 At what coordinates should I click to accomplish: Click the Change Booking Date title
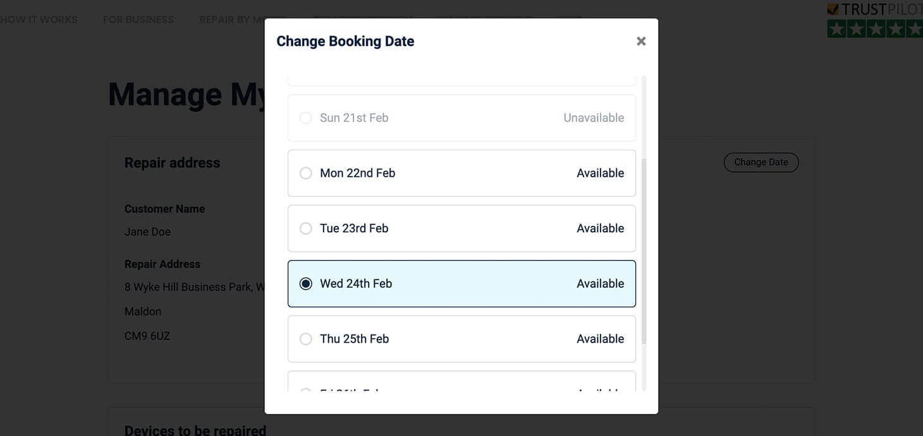pyautogui.click(x=345, y=41)
